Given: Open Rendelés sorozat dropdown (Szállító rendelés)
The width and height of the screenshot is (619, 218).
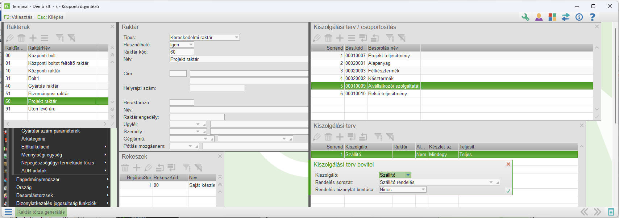Looking at the screenshot, I should click(491, 182).
